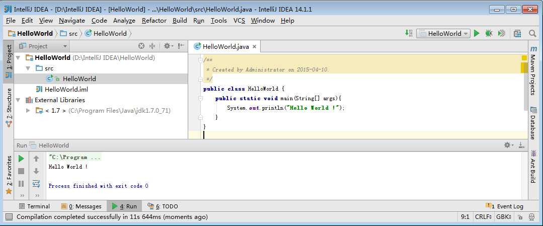543x226 pixels.
Task: Open Run panel gear settings menu
Action: [508, 145]
